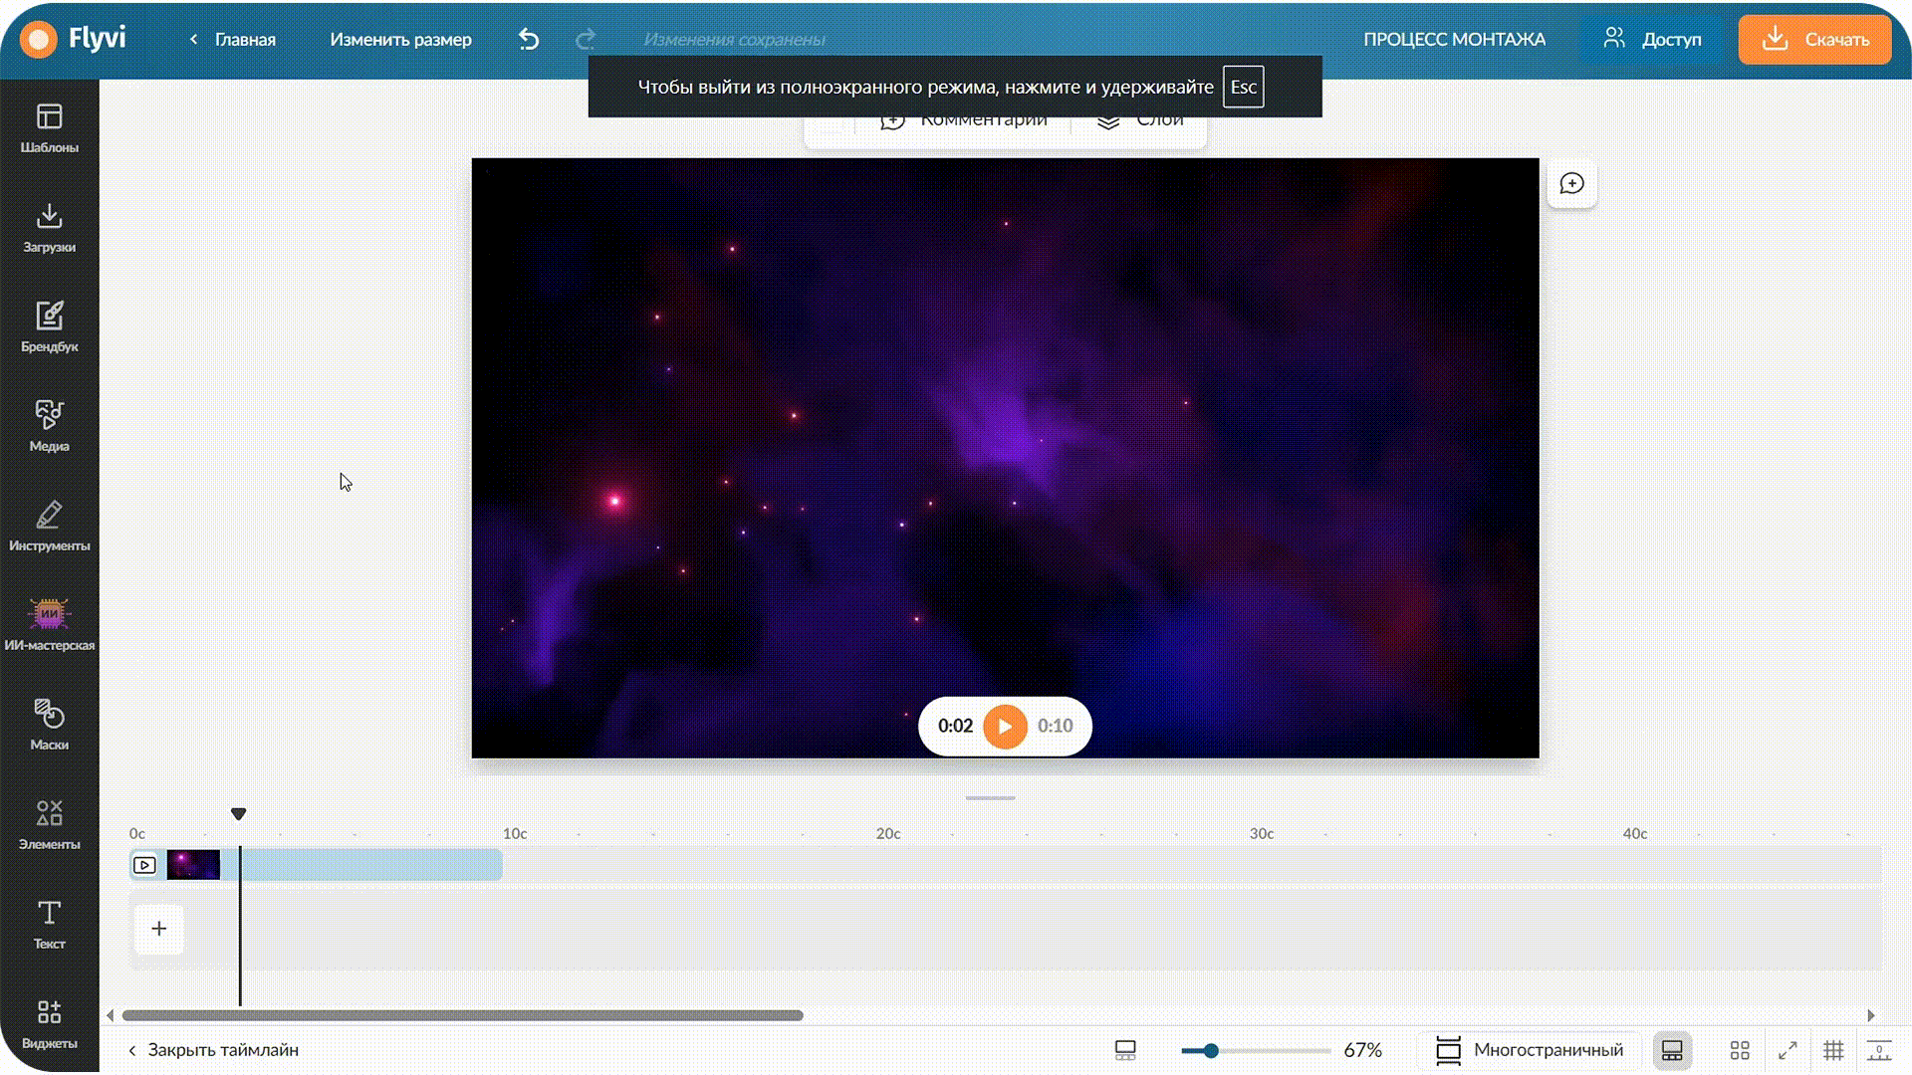Open the Брендбук panel
Image resolution: width=1912 pixels, height=1075 pixels.
point(49,328)
